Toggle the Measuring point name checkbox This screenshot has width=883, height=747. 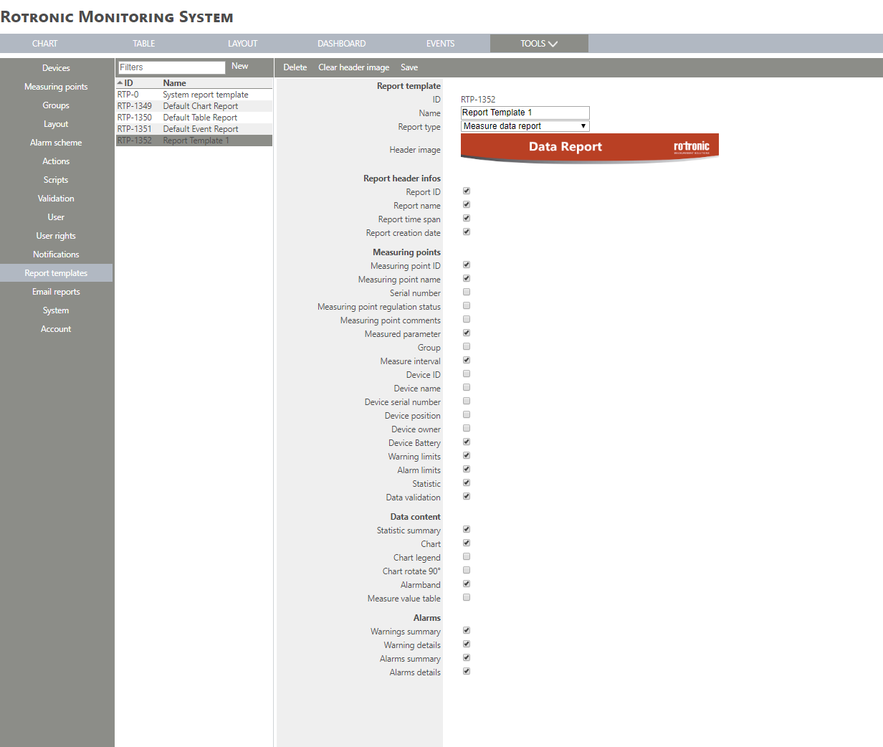coord(467,278)
